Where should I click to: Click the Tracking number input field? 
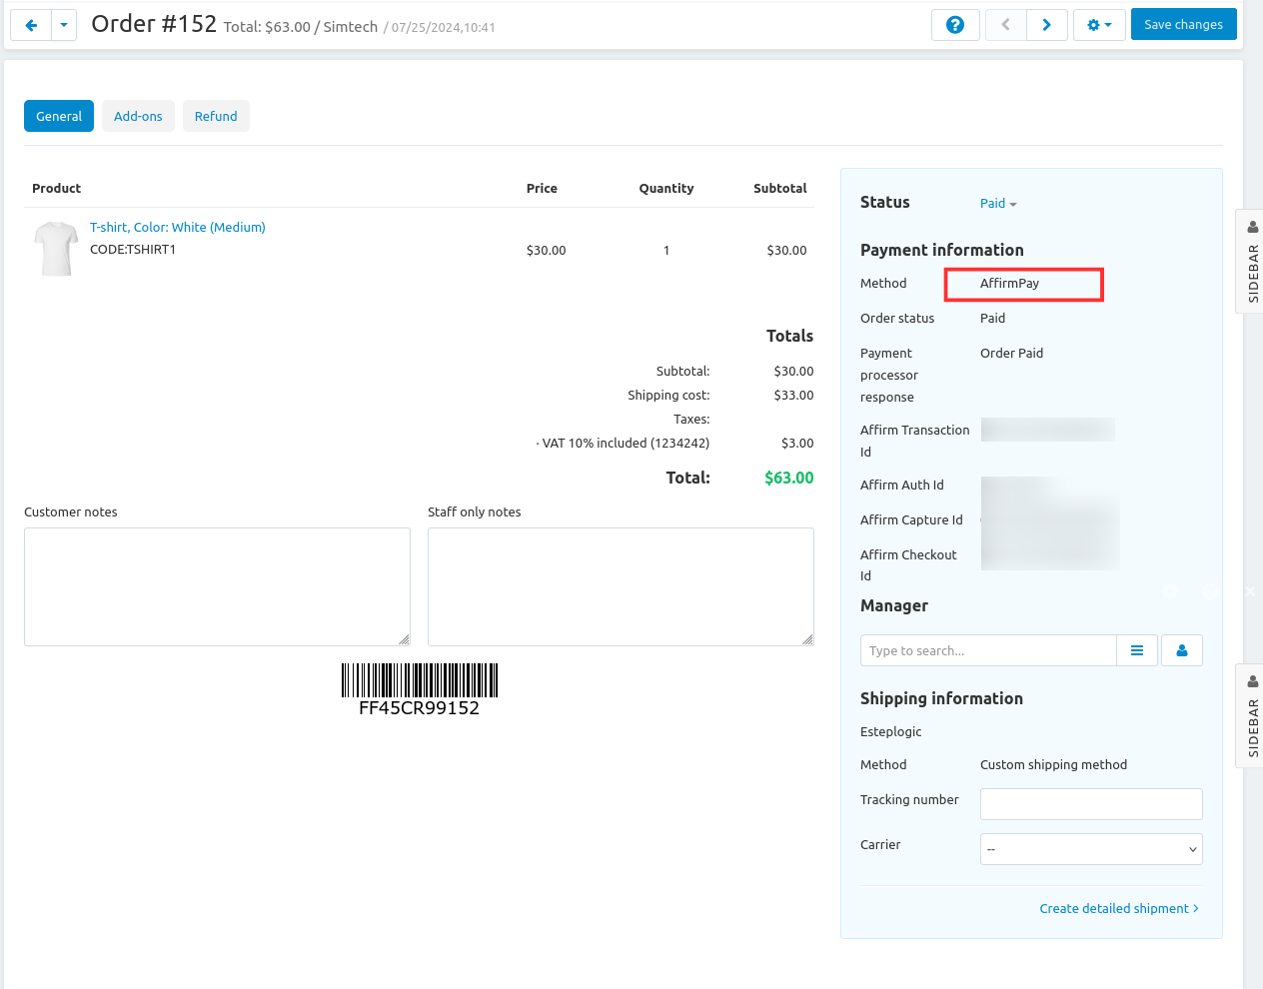coord(1090,803)
